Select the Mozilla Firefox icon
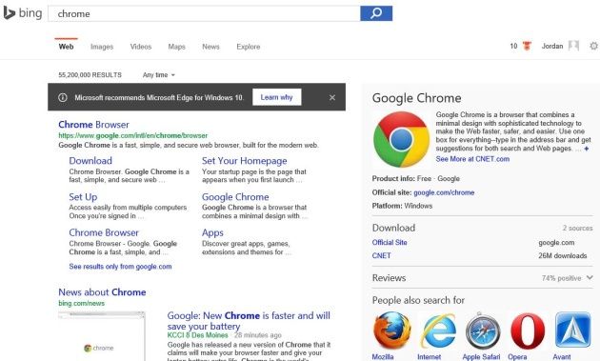 (x=392, y=330)
